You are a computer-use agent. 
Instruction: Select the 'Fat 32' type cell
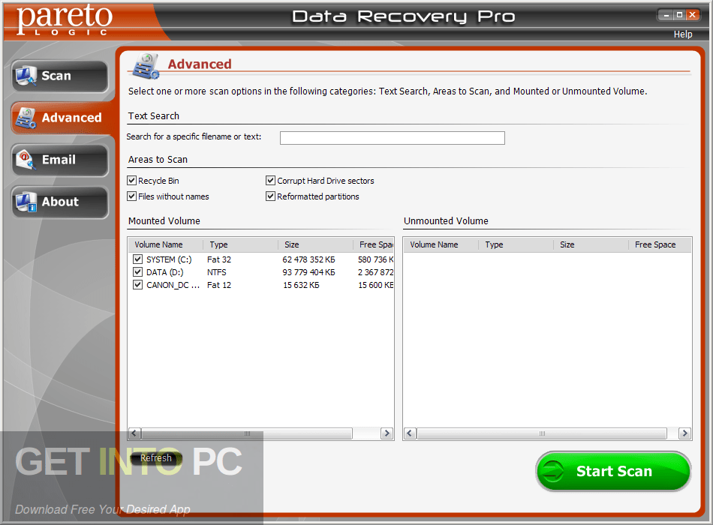218,259
